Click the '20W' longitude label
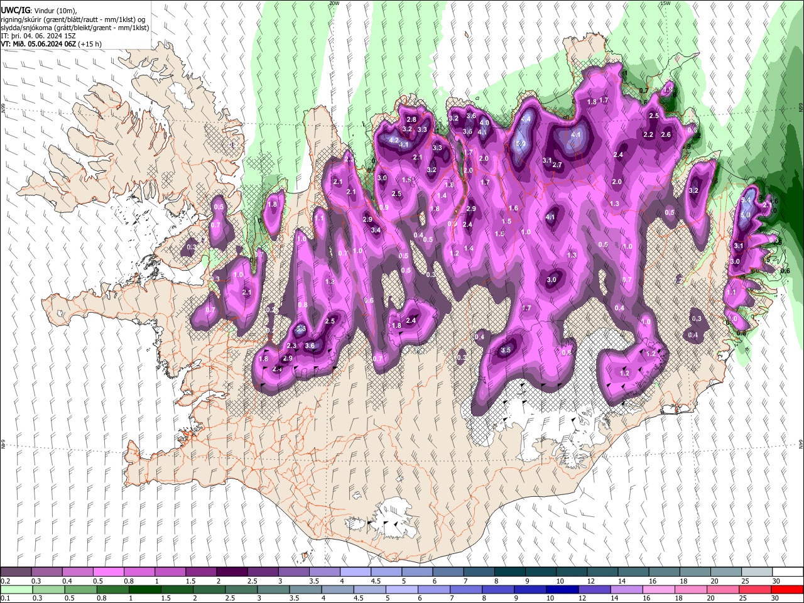Viewport: 804px width, 603px height. point(334,3)
